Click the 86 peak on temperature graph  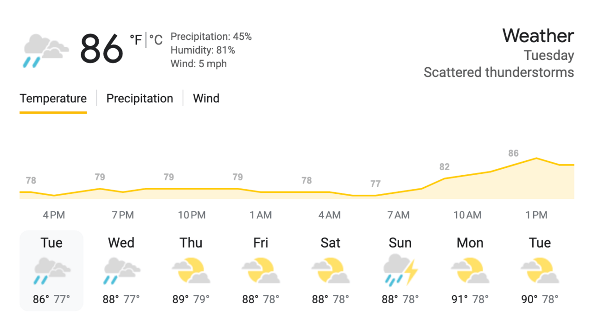(513, 153)
